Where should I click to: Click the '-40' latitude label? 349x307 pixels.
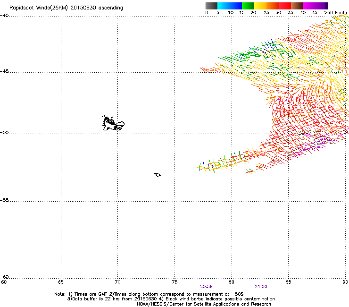point(4,16)
